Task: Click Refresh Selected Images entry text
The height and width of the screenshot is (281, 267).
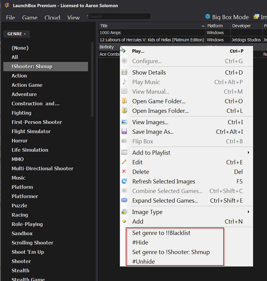Action: (164, 181)
